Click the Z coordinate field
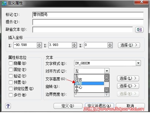 pyautogui.click(x=96, y=45)
